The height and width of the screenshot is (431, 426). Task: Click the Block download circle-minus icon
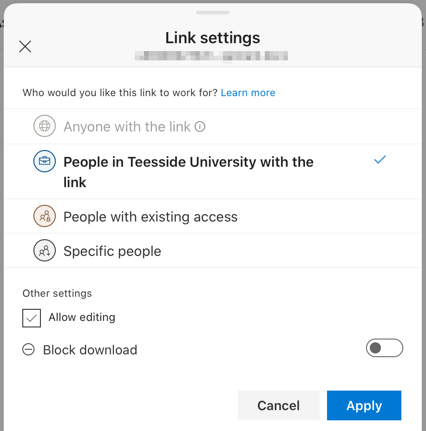(x=28, y=350)
